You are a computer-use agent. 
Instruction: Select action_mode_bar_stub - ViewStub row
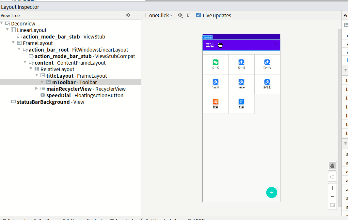coord(71,37)
